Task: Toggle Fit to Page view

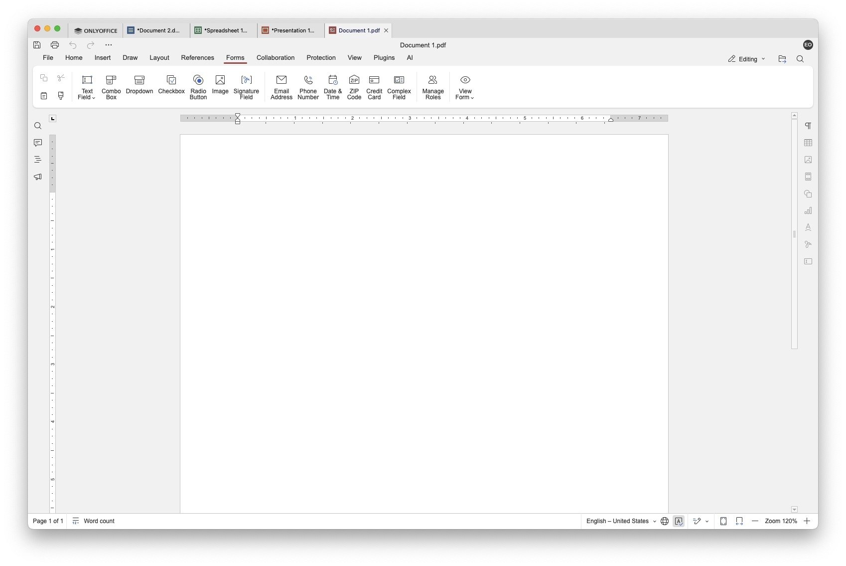Action: [x=723, y=521]
